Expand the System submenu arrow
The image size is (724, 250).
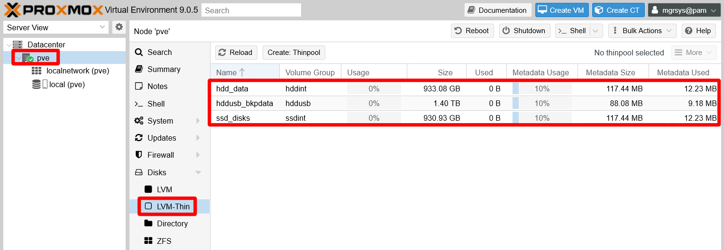[x=198, y=121]
